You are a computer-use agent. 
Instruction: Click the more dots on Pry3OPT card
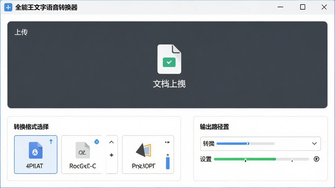167,142
